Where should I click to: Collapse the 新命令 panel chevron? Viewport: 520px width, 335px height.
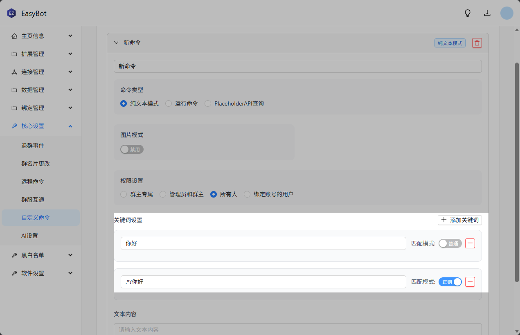point(116,43)
